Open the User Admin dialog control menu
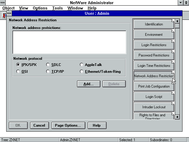The width and height of the screenshot is (189, 142). [9, 13]
